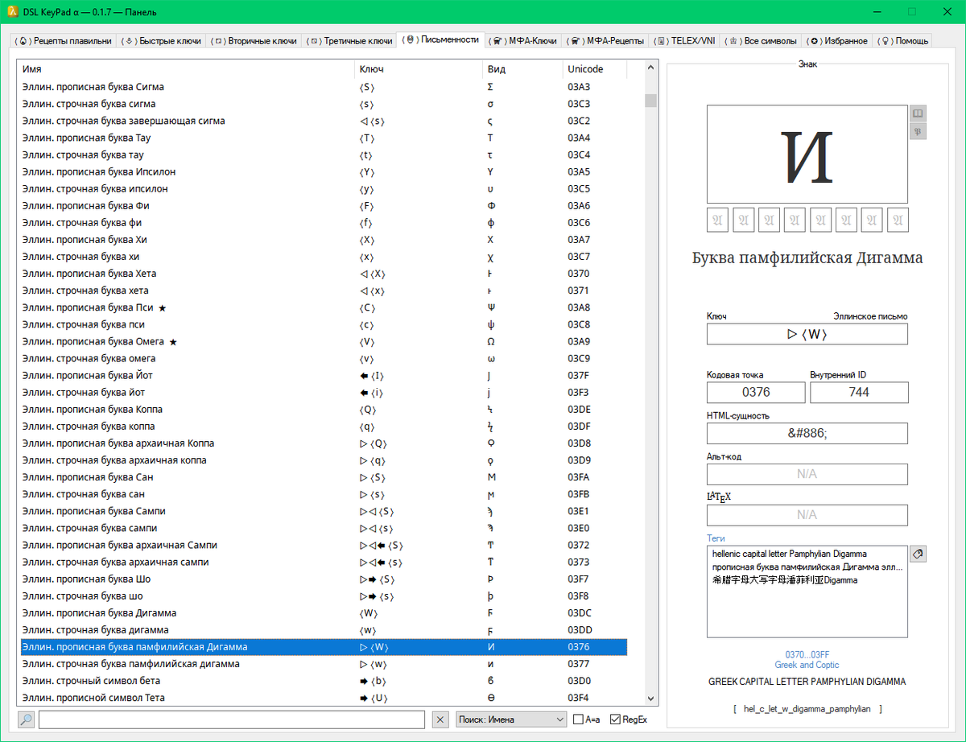This screenshot has height=742, width=966.
Task: Select row Эллин. прописная буква Сигма
Action: [324, 87]
